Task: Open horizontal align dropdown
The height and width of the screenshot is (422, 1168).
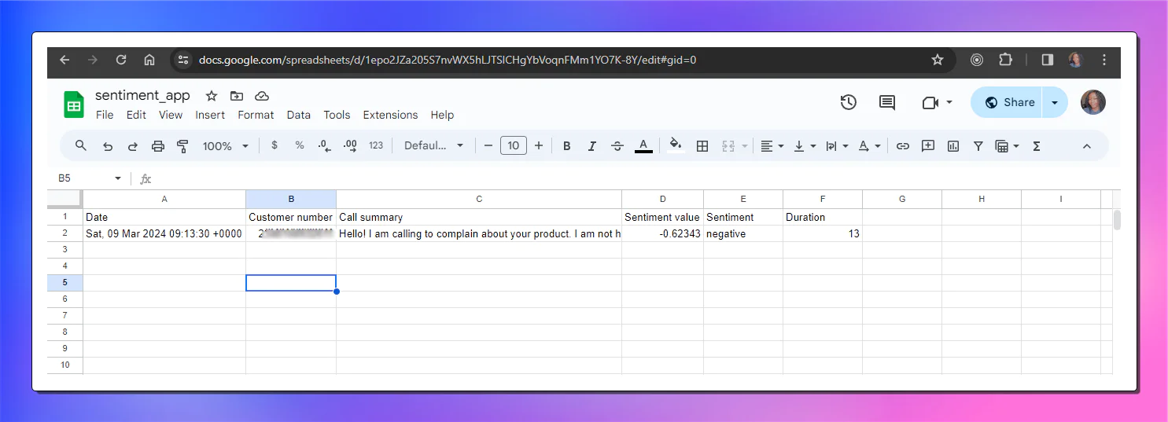Action: point(772,145)
